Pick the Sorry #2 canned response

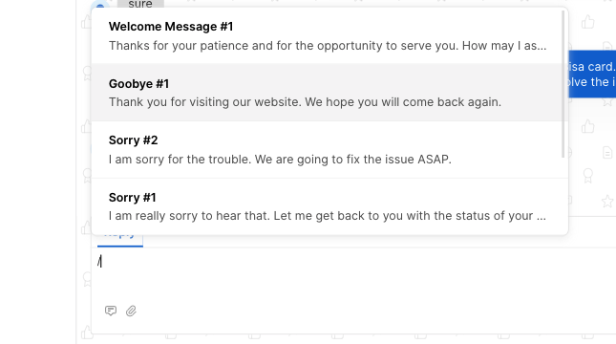pyautogui.click(x=328, y=149)
